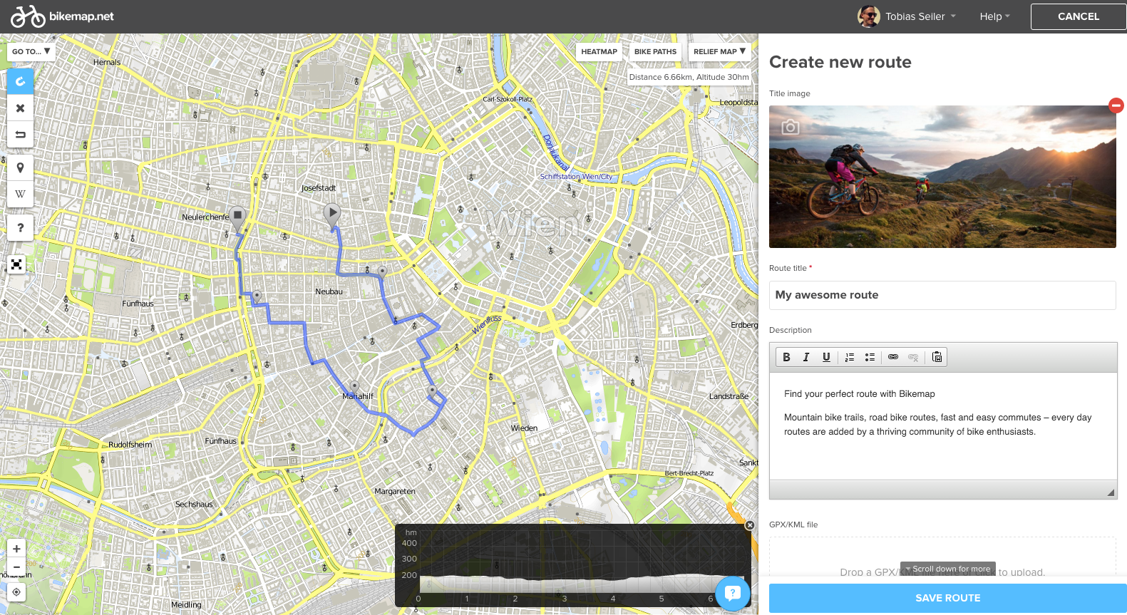
Task: Insert numbered list in description
Action: tap(850, 357)
